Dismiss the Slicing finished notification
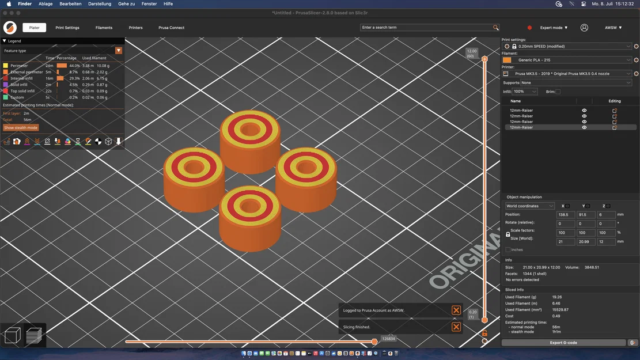The width and height of the screenshot is (640, 360). click(456, 327)
